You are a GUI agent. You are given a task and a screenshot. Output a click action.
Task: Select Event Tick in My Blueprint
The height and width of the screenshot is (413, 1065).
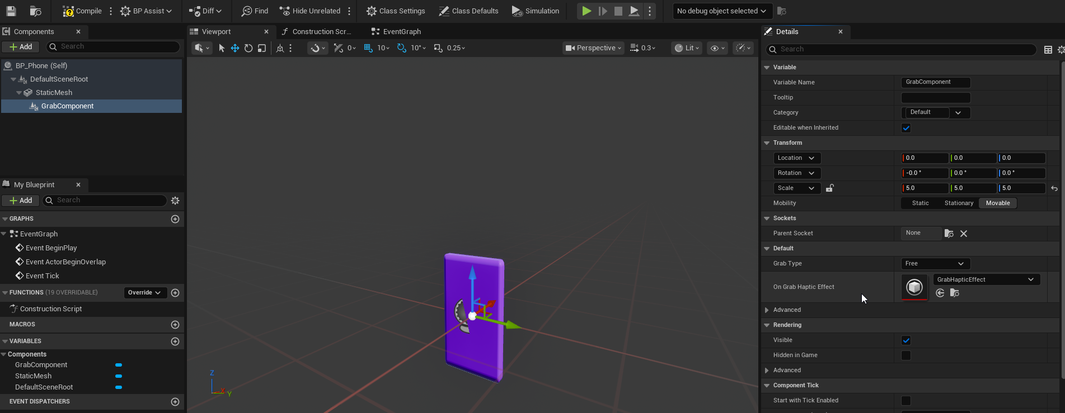42,276
